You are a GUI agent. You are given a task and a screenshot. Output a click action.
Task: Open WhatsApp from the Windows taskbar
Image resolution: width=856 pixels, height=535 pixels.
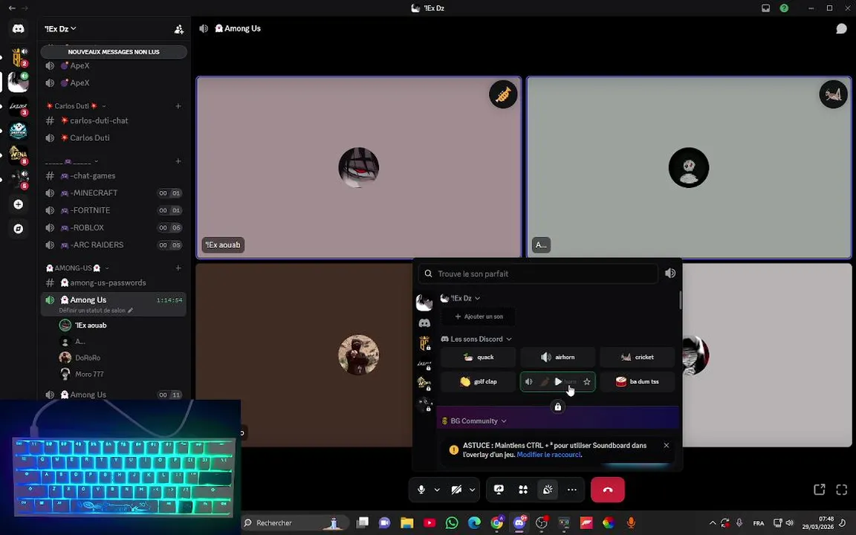[x=452, y=523]
